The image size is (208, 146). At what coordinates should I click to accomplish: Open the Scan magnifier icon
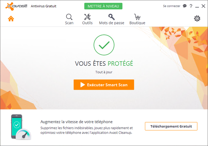[69, 17]
